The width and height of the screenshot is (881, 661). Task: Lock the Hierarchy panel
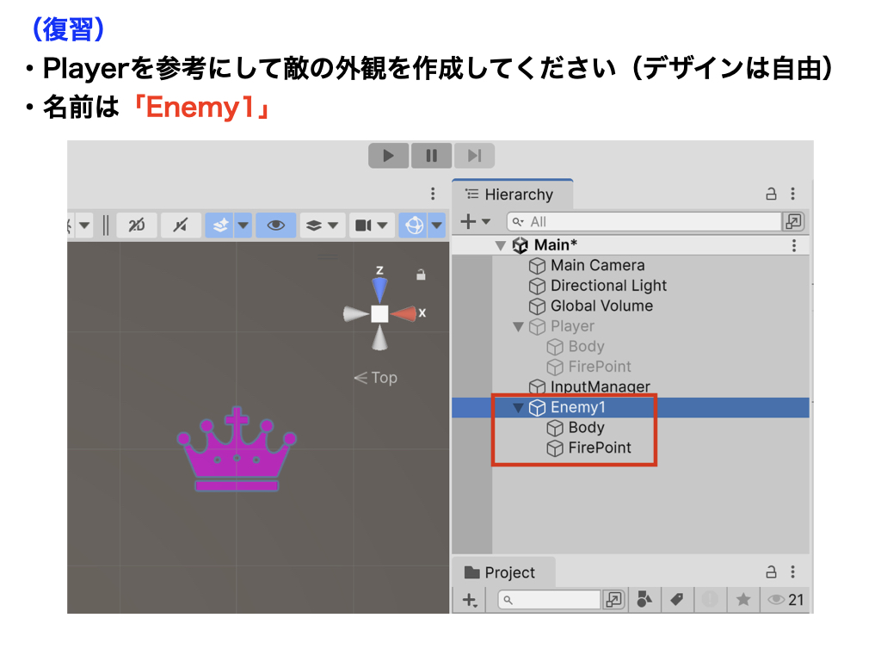[x=771, y=194]
